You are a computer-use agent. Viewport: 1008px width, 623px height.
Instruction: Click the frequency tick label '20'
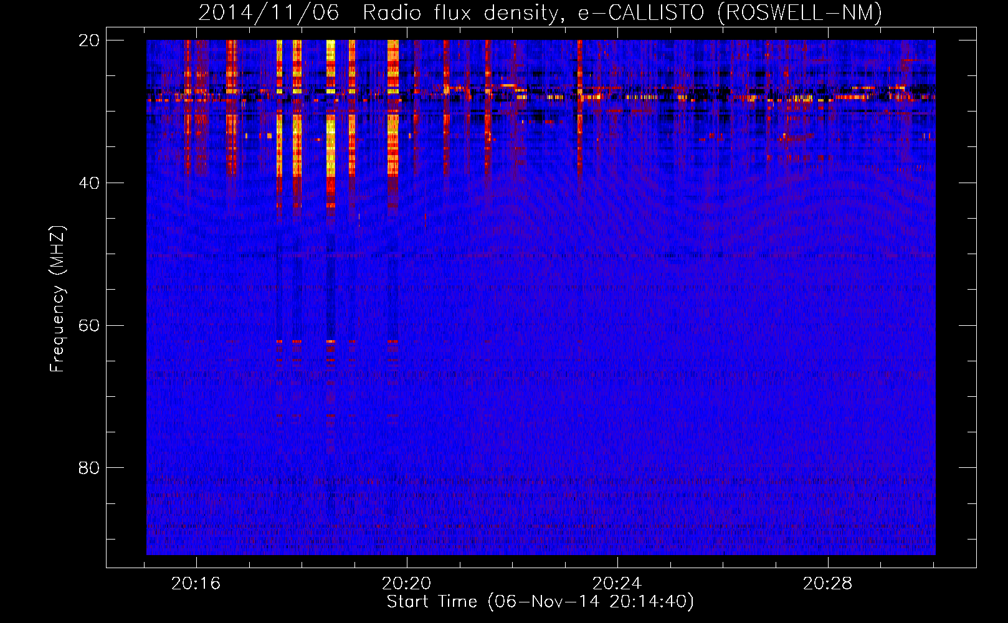89,40
